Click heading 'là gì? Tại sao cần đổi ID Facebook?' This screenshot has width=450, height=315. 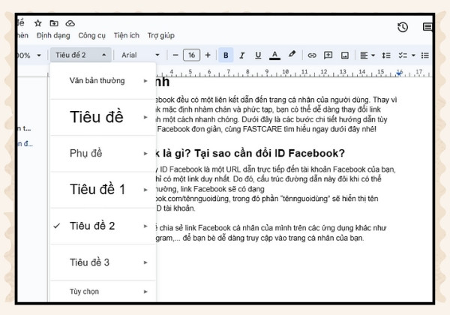click(253, 154)
